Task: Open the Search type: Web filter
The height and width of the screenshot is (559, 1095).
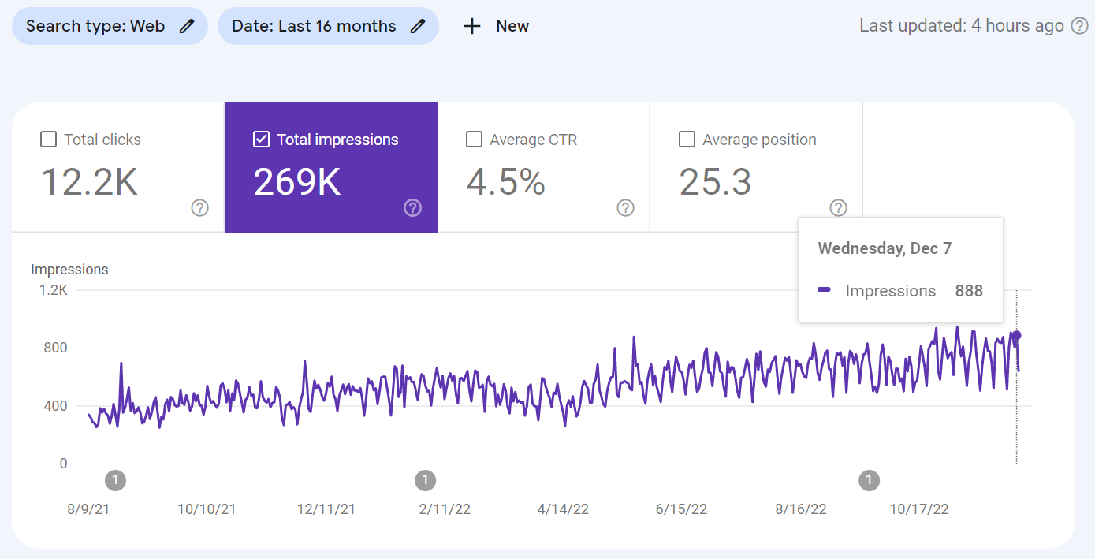Action: (x=96, y=26)
